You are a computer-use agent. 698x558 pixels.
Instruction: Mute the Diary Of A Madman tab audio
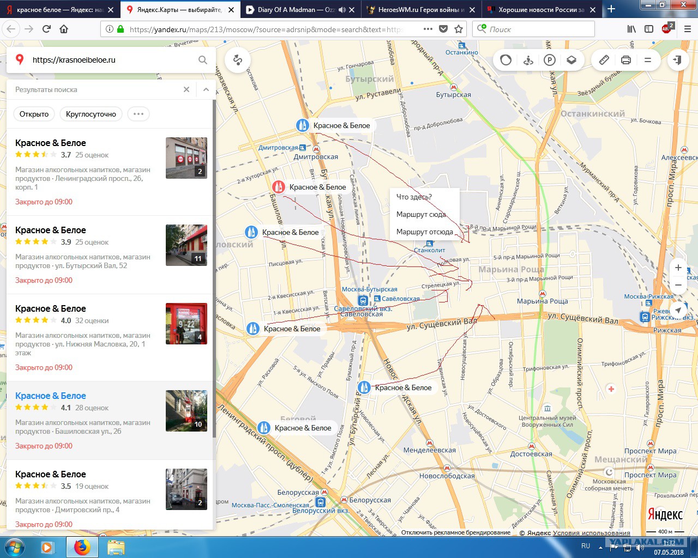342,10
